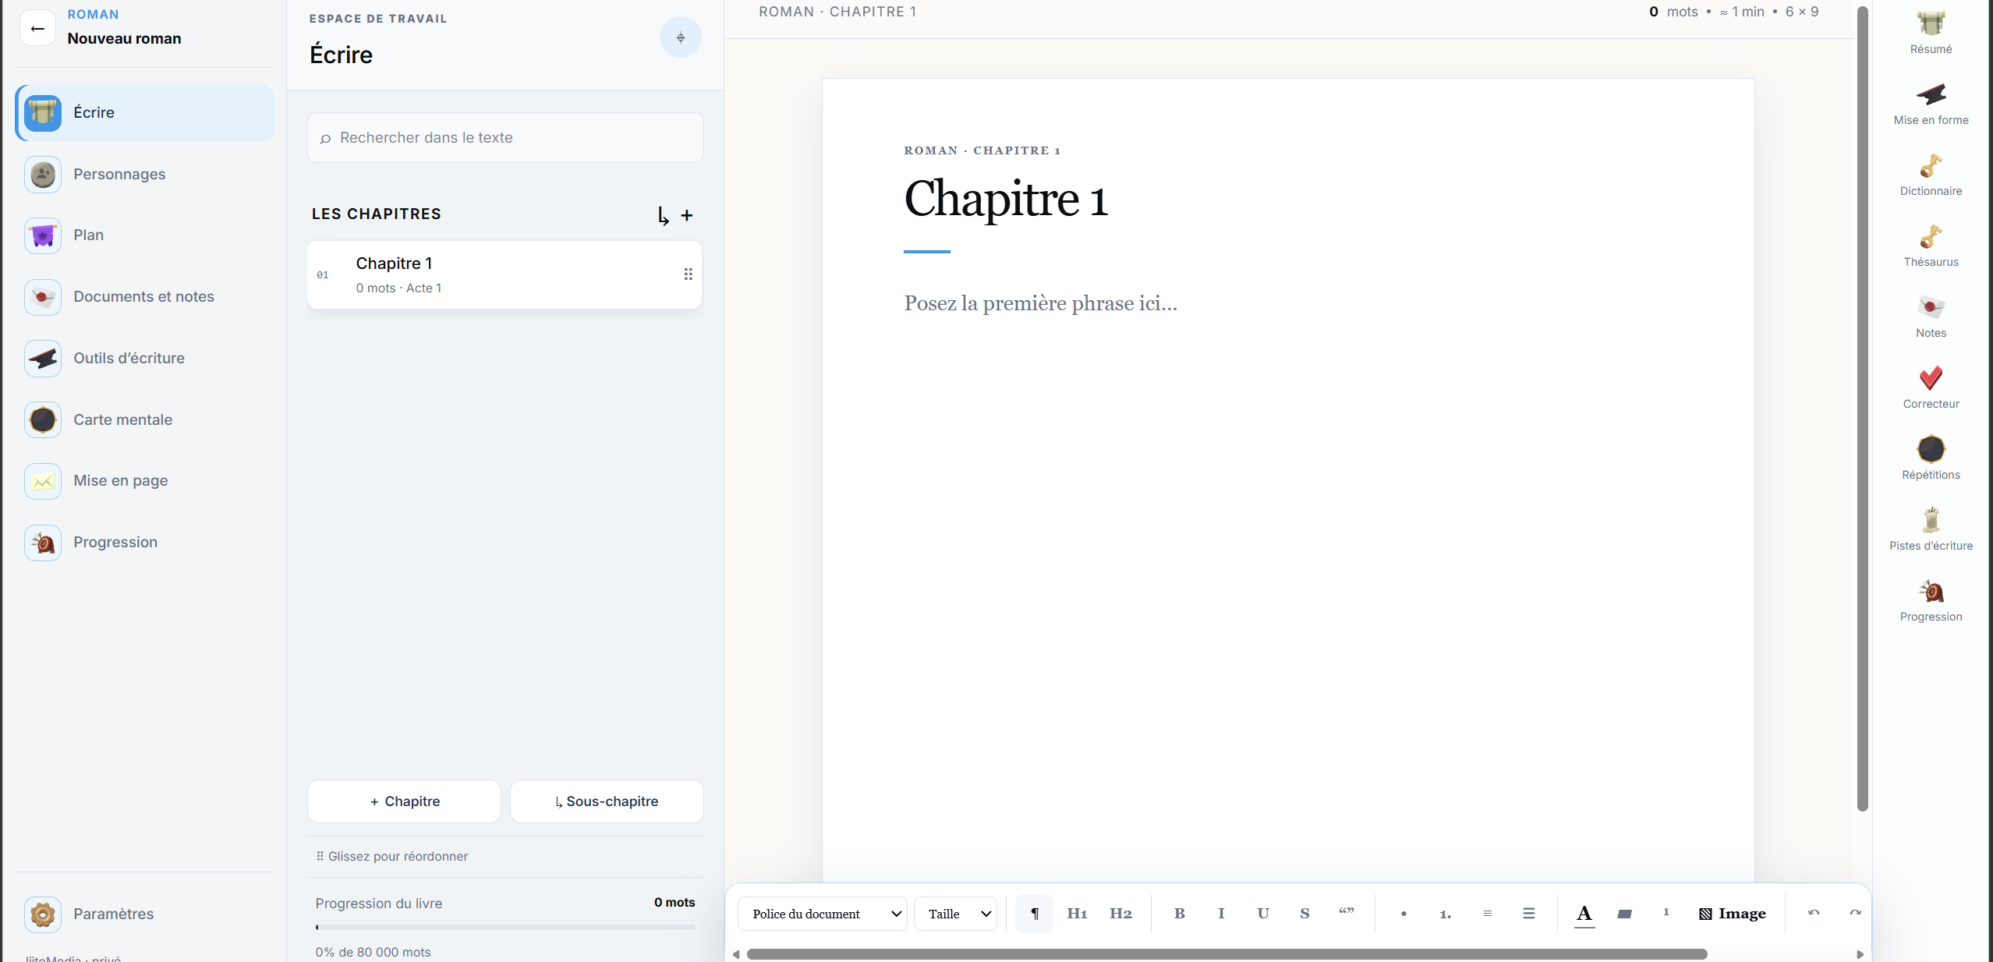The height and width of the screenshot is (962, 1993).
Task: Click the Rechercher dans le texte field
Action: click(x=505, y=137)
